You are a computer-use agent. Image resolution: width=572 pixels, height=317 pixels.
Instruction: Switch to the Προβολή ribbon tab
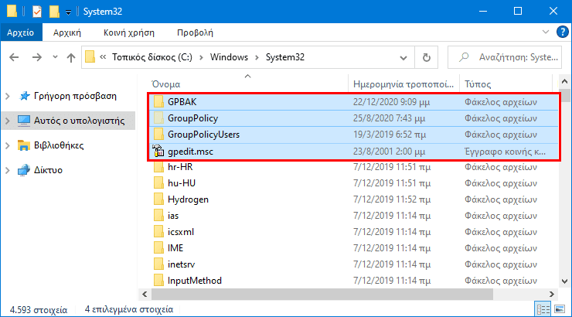(x=195, y=32)
